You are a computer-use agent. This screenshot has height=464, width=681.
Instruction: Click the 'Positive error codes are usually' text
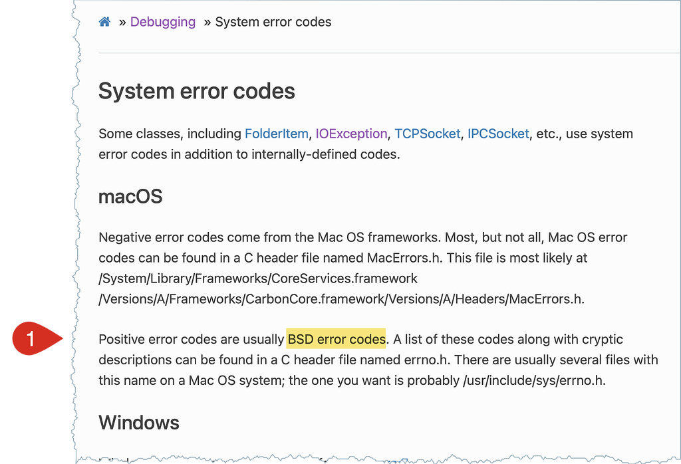(x=192, y=339)
